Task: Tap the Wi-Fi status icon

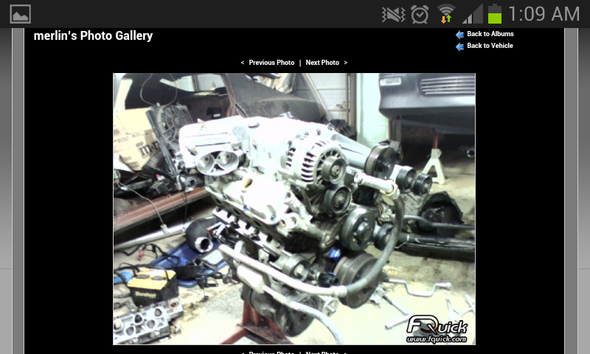Action: click(446, 14)
